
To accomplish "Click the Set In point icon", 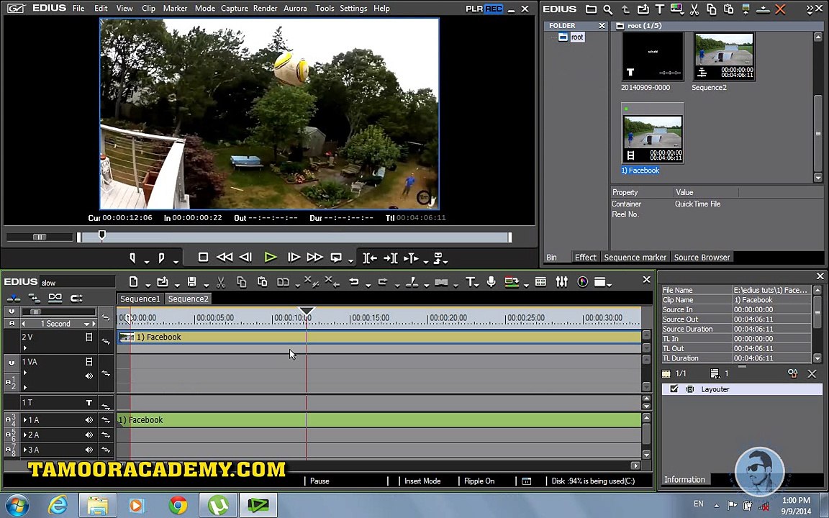I will coord(132,258).
